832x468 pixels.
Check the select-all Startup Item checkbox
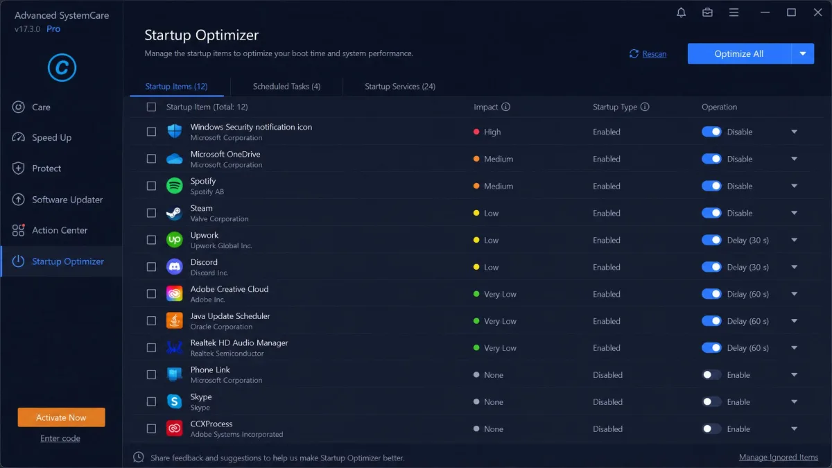pyautogui.click(x=151, y=107)
